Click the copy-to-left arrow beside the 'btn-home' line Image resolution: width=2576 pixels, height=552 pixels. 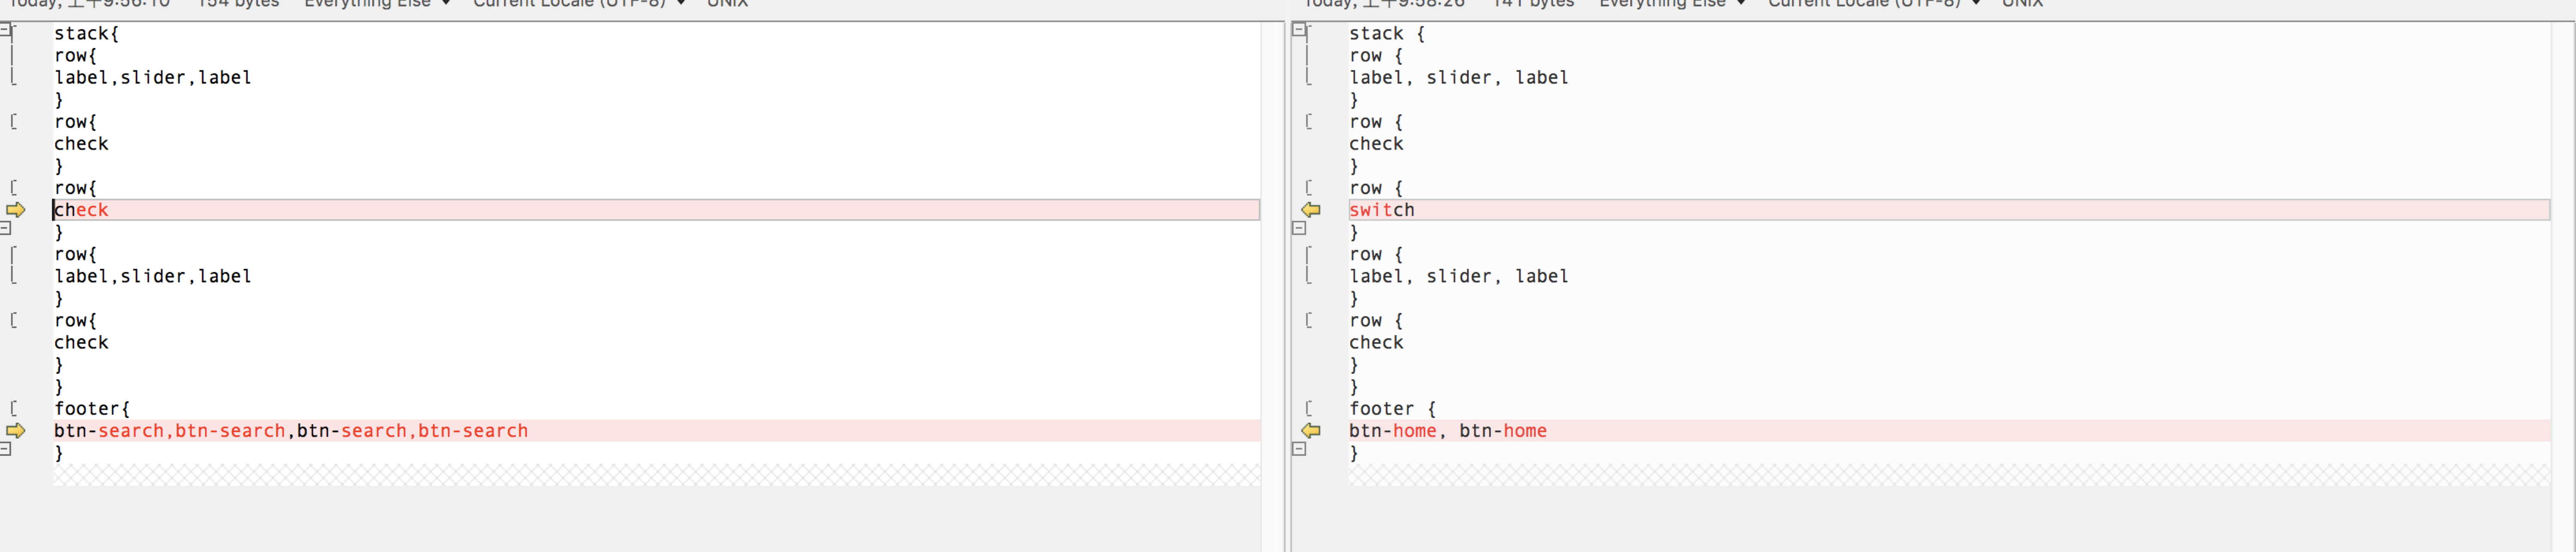[1311, 431]
